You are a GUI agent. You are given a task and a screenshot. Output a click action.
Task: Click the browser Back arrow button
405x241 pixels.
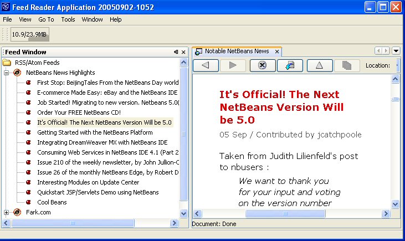point(206,65)
